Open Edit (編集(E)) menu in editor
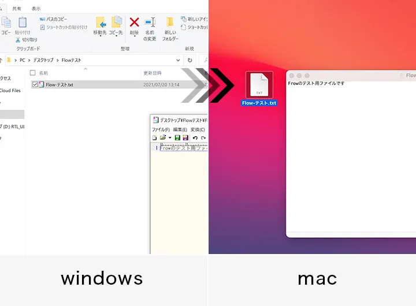The width and height of the screenshot is (416, 306). coord(180,130)
